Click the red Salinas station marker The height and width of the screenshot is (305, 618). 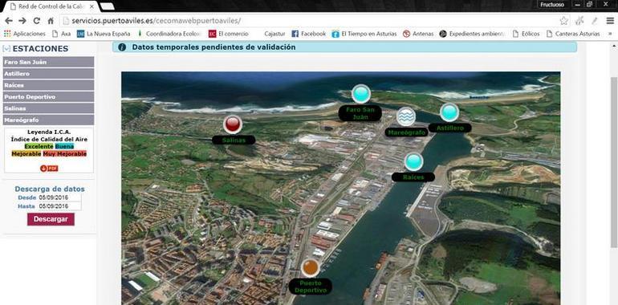click(233, 124)
